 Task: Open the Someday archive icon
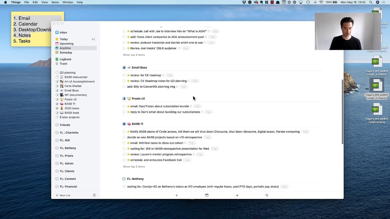57,53
